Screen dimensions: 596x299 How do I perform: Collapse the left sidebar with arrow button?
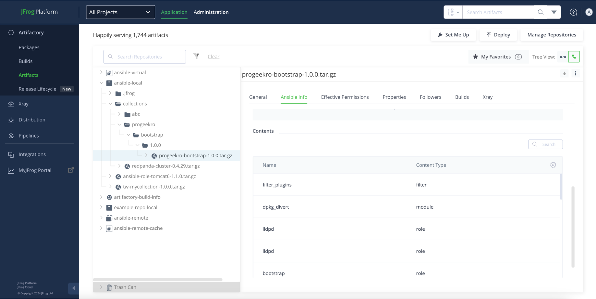73,288
